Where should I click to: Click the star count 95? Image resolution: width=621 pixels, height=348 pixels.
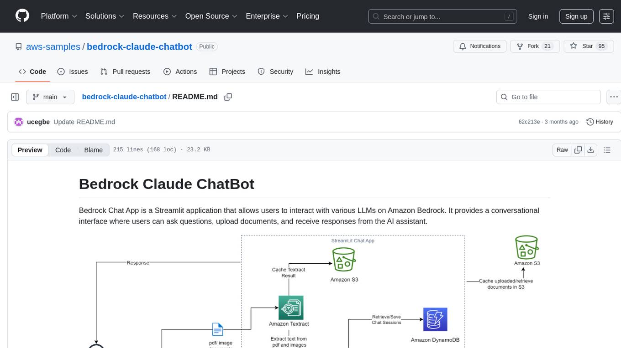pos(601,46)
